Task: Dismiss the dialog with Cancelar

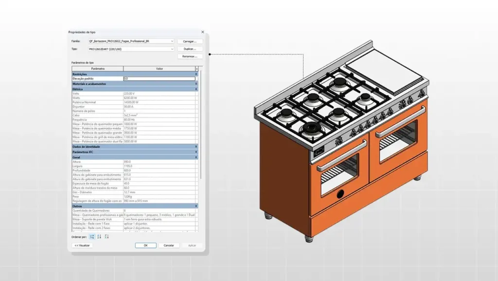Action: (x=169, y=246)
